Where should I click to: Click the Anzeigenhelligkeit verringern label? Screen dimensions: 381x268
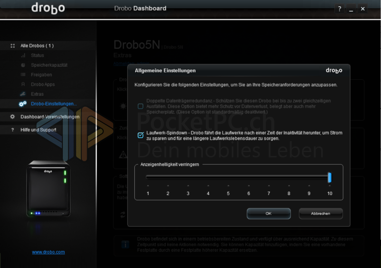pyautogui.click(x=170, y=165)
